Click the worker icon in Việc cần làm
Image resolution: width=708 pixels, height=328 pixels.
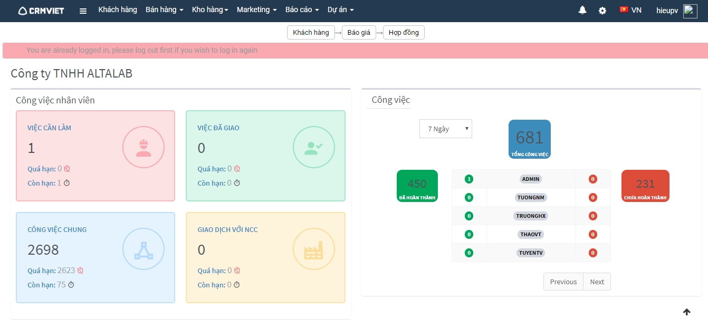143,147
